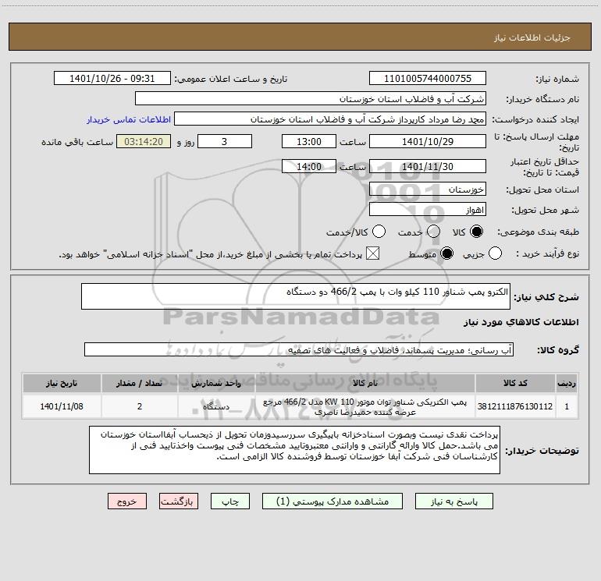
Task: Click price validity date 1401/11/30
Action: [428, 167]
